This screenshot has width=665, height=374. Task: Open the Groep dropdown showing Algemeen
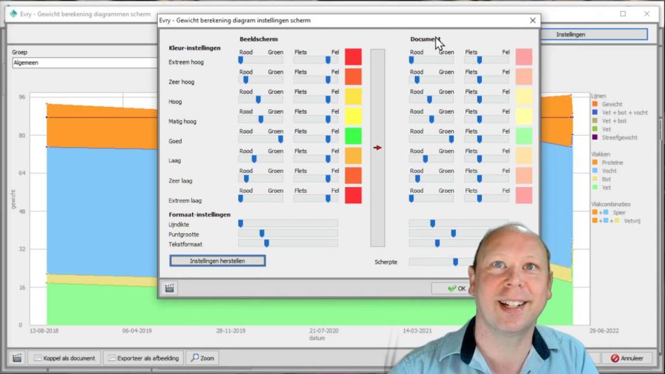tap(85, 63)
